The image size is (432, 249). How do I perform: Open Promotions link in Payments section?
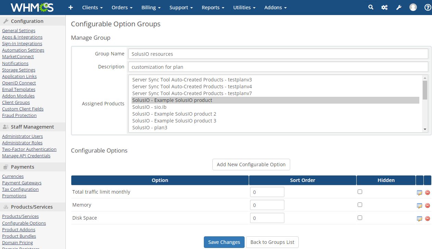point(14,196)
